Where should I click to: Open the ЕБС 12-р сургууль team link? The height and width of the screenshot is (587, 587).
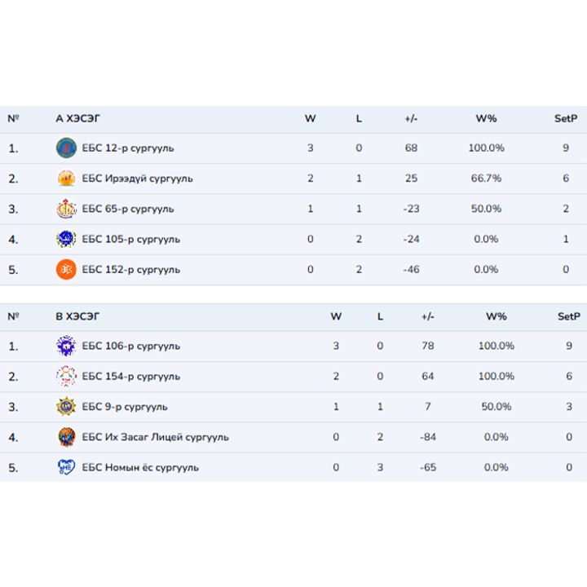[128, 148]
